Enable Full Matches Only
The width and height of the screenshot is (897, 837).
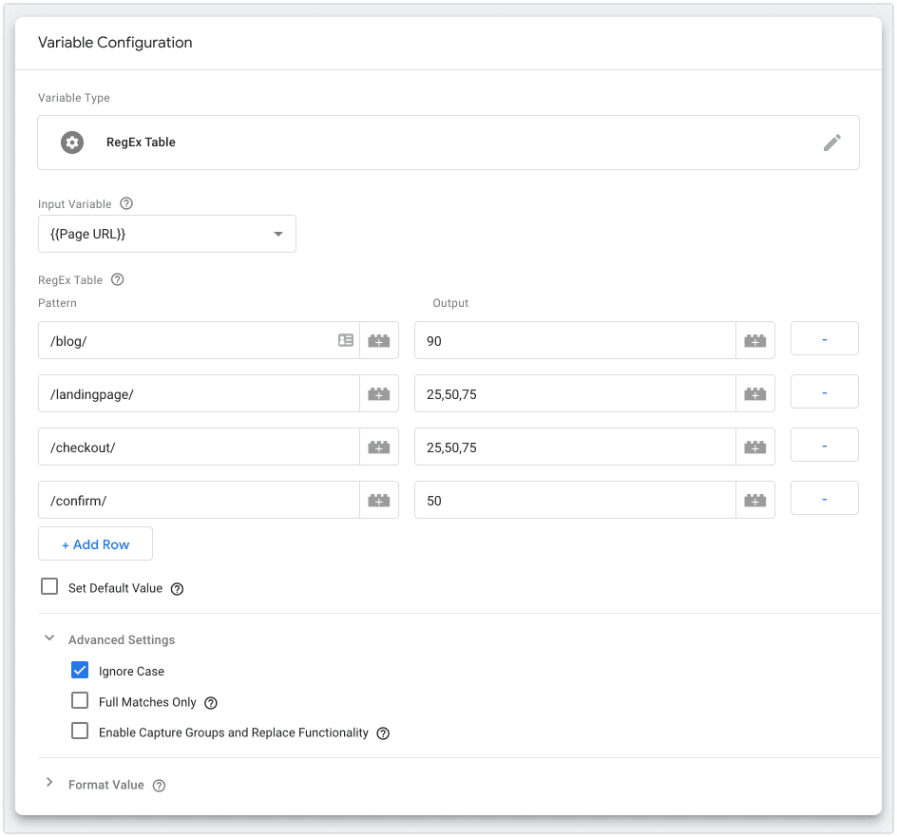click(x=80, y=702)
